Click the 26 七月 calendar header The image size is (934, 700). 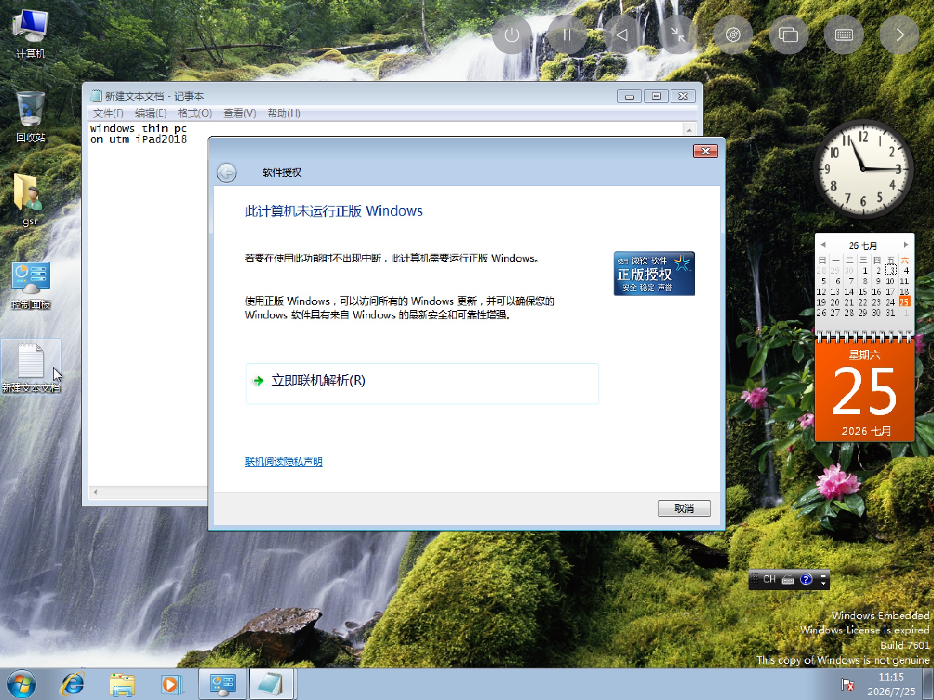(x=863, y=245)
